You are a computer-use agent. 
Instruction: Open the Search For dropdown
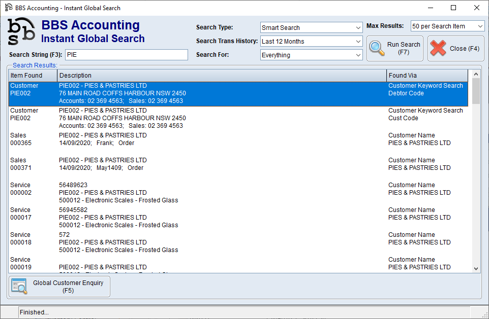(311, 55)
